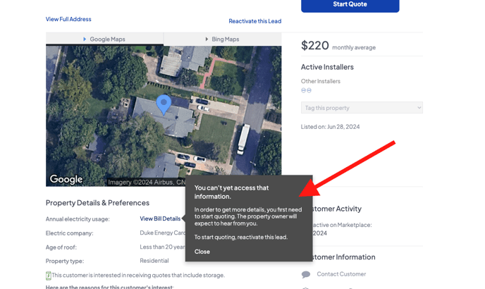Click the blue location pin on map

point(164,104)
